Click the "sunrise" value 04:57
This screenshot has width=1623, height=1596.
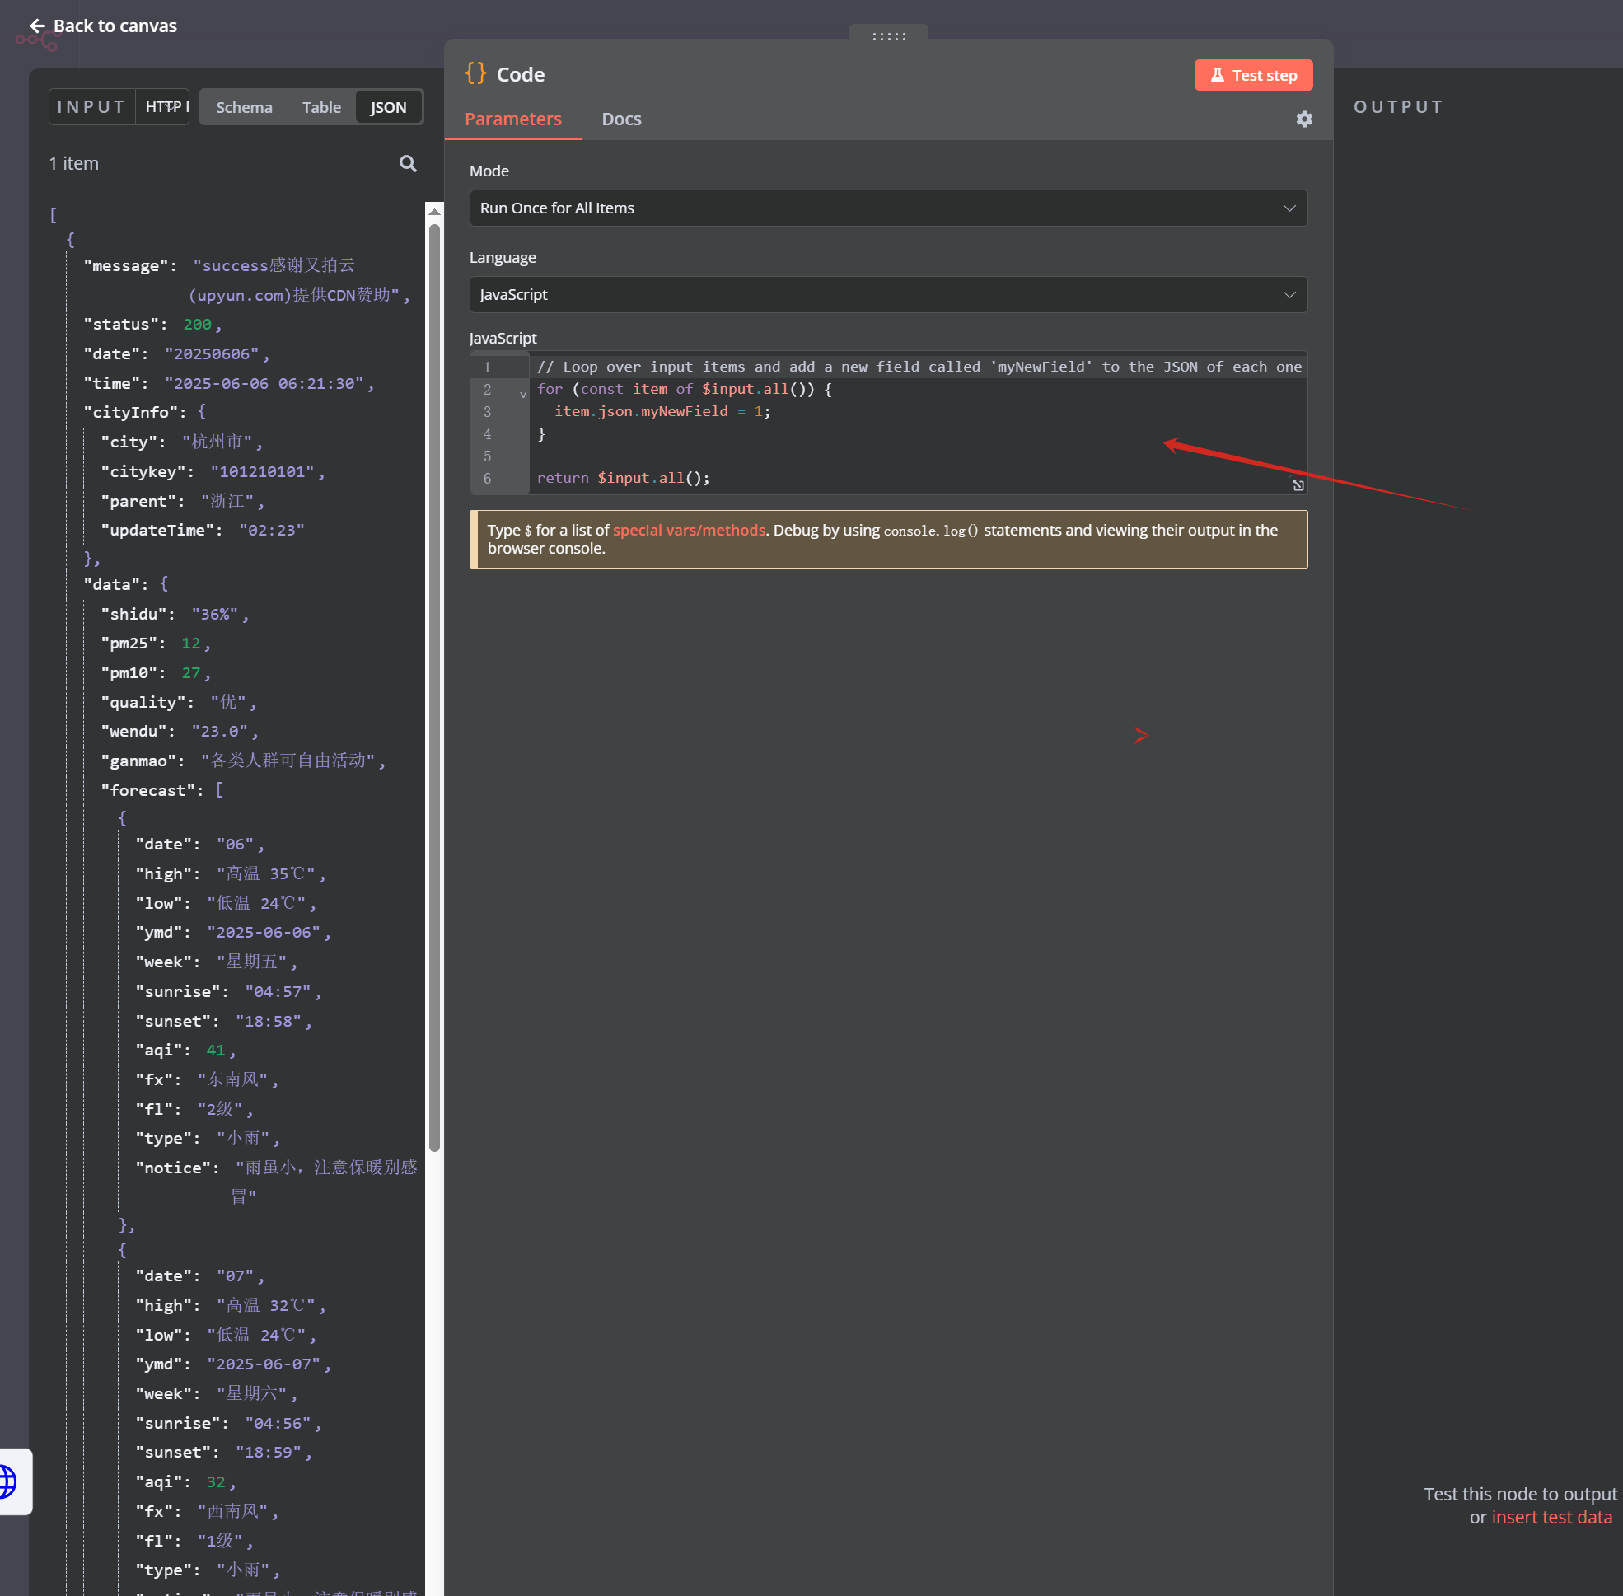click(x=278, y=992)
